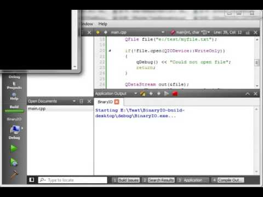Click the qDebug 'Could not open file' line
This screenshot has height=197, width=263.
coord(184,62)
